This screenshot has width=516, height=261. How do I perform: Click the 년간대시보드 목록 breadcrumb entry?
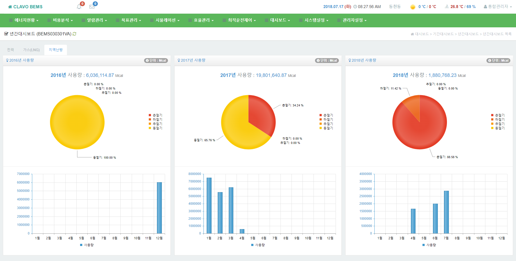point(497,34)
